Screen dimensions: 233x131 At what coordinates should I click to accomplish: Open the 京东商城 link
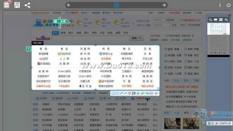coord(106,59)
